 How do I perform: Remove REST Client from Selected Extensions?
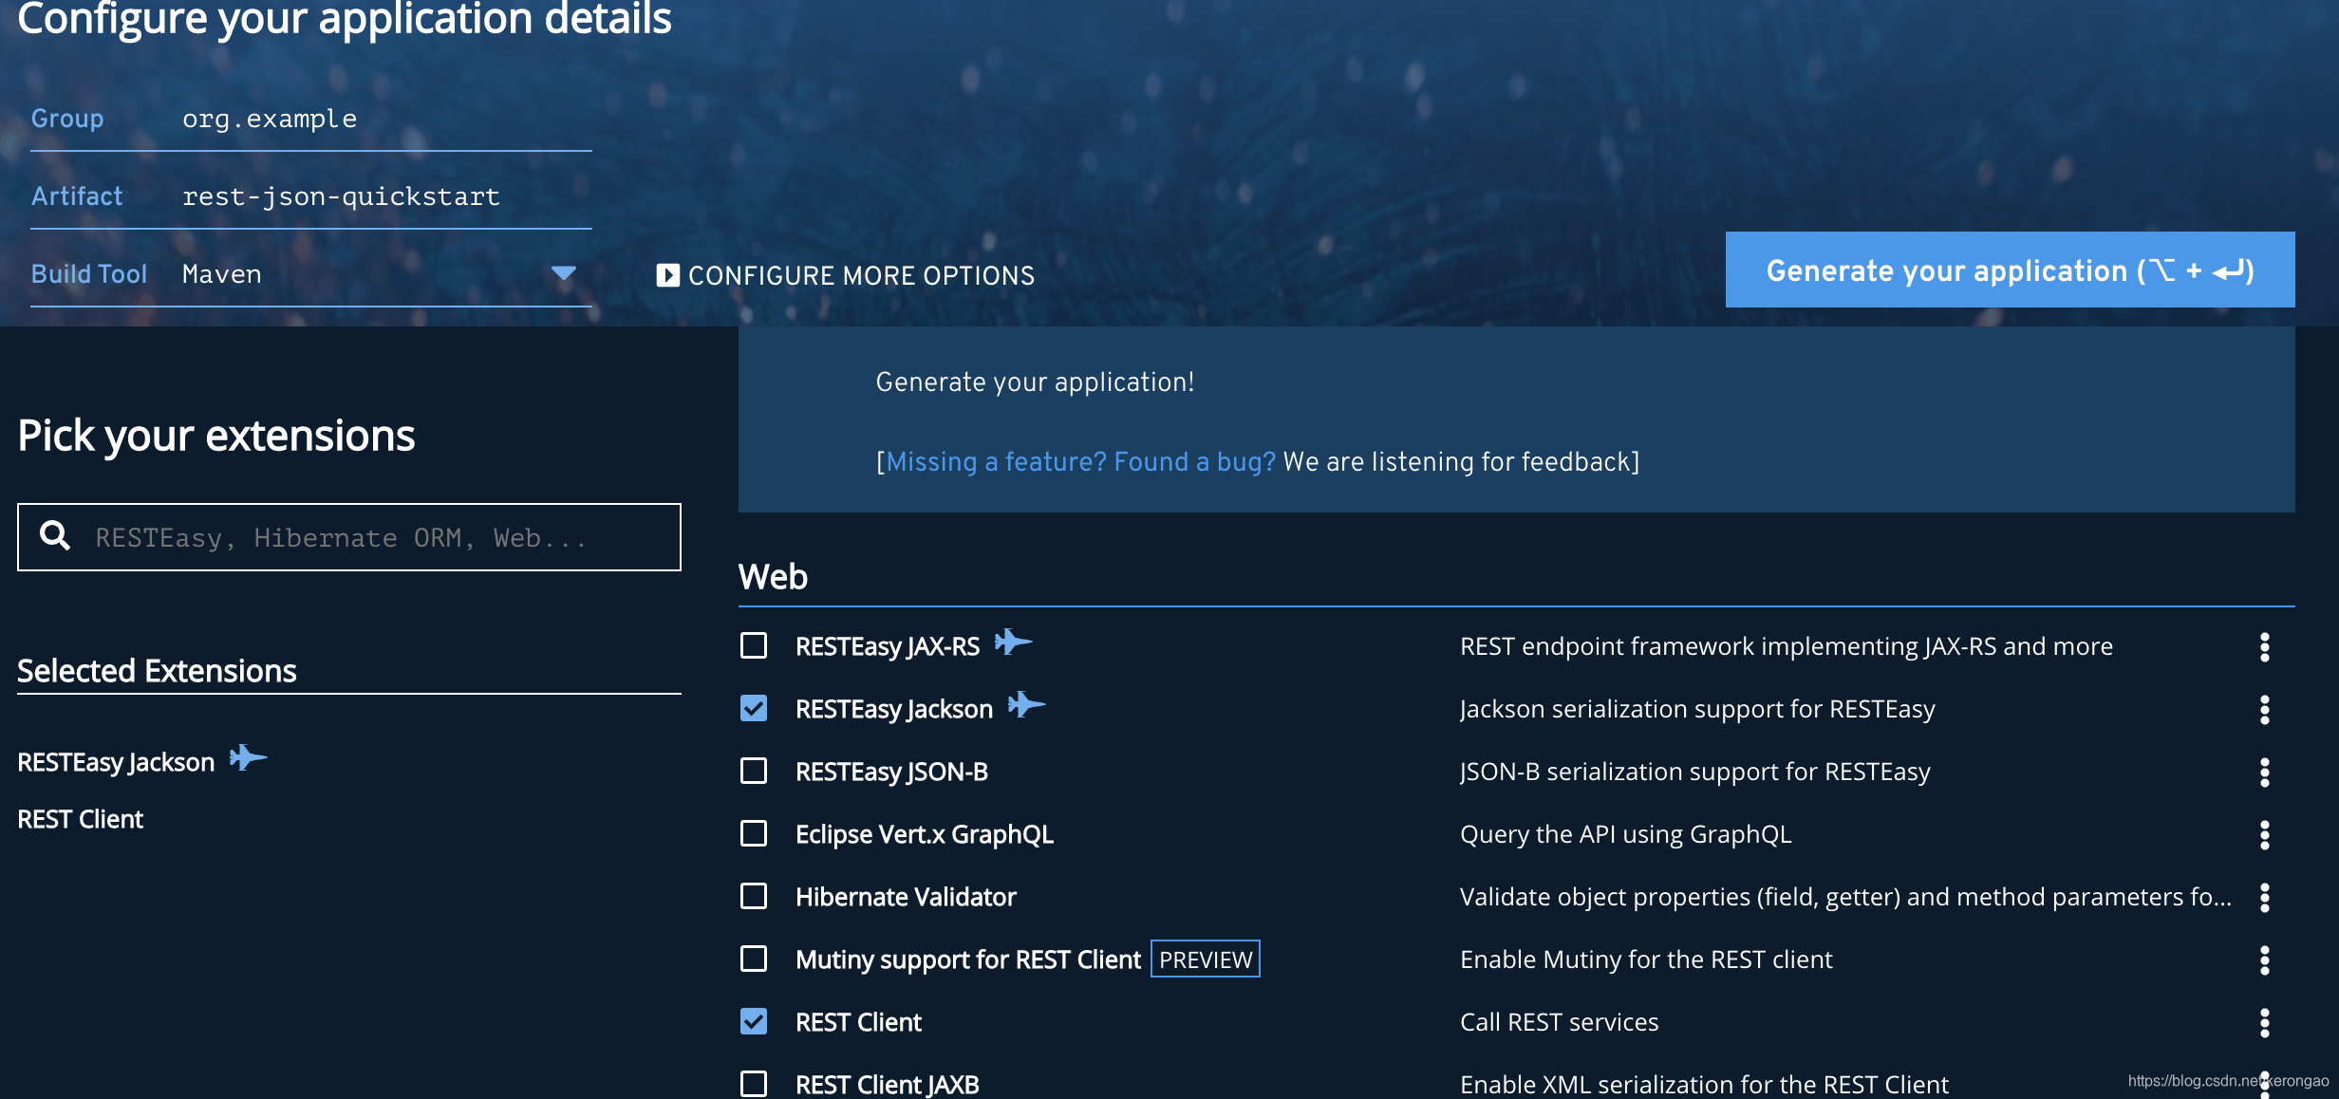[80, 819]
